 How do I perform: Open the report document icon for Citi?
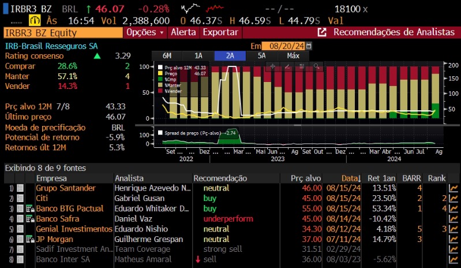point(20,198)
